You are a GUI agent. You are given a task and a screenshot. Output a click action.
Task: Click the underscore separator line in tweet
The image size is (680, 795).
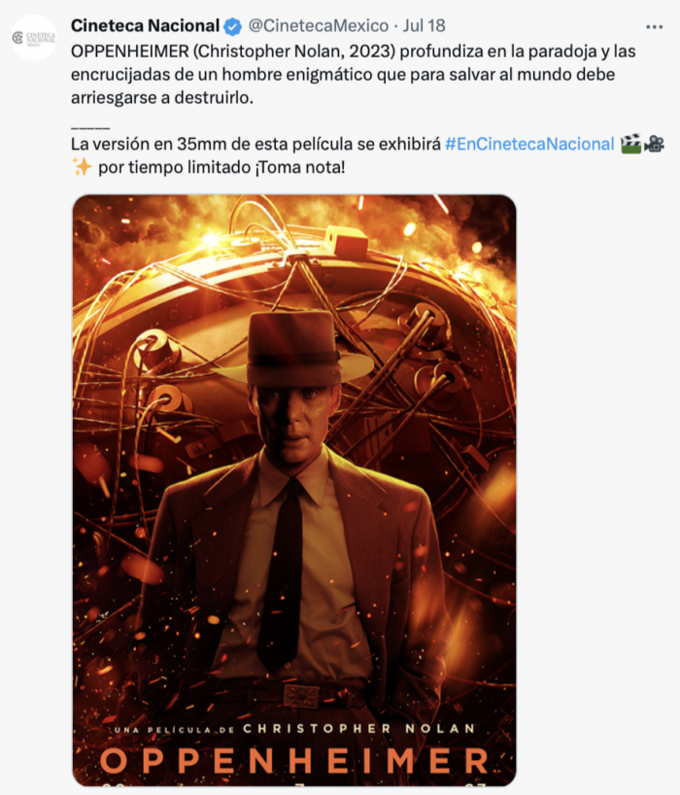pyautogui.click(x=90, y=128)
